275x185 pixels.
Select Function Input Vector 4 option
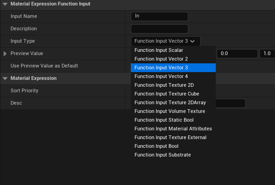173,77
